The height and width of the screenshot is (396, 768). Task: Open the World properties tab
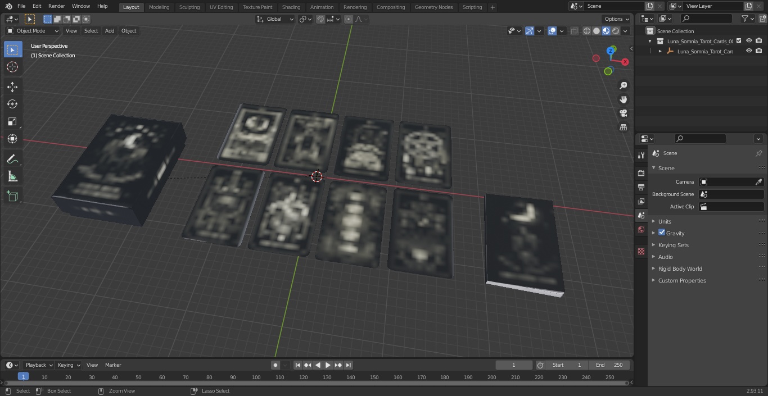tap(641, 229)
